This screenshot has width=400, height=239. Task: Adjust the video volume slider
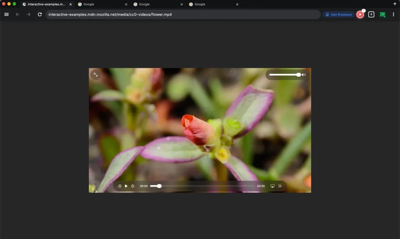tap(285, 75)
